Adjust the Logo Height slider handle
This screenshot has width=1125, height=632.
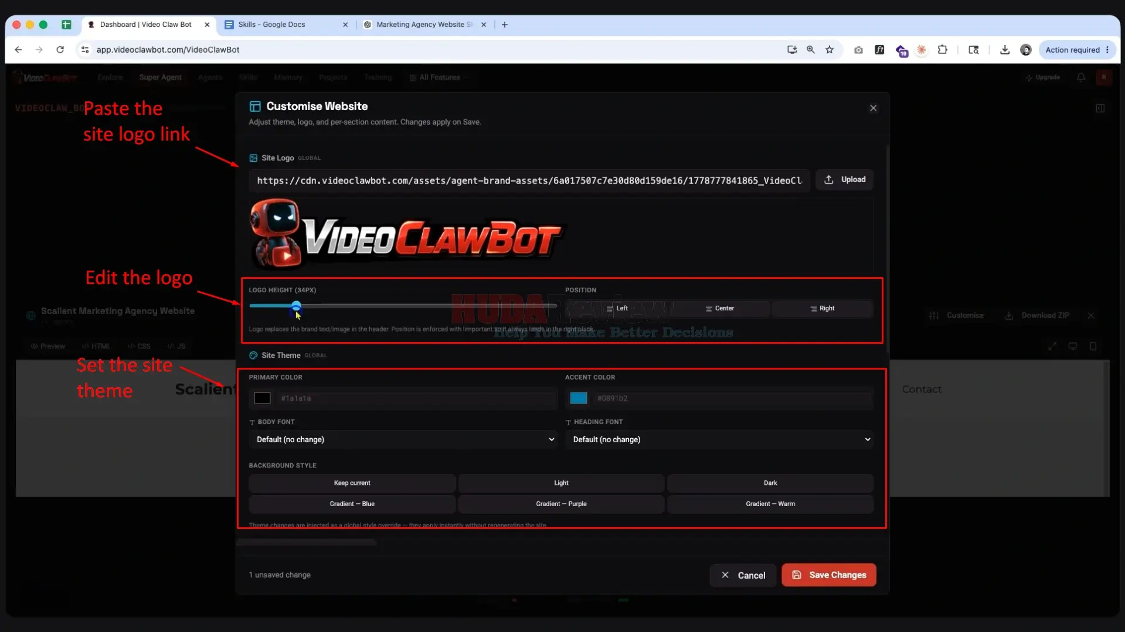pyautogui.click(x=296, y=306)
